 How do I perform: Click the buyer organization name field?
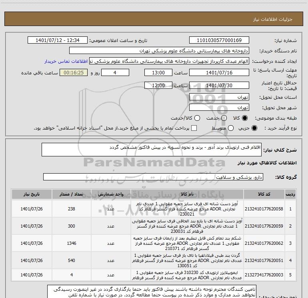click(159, 51)
